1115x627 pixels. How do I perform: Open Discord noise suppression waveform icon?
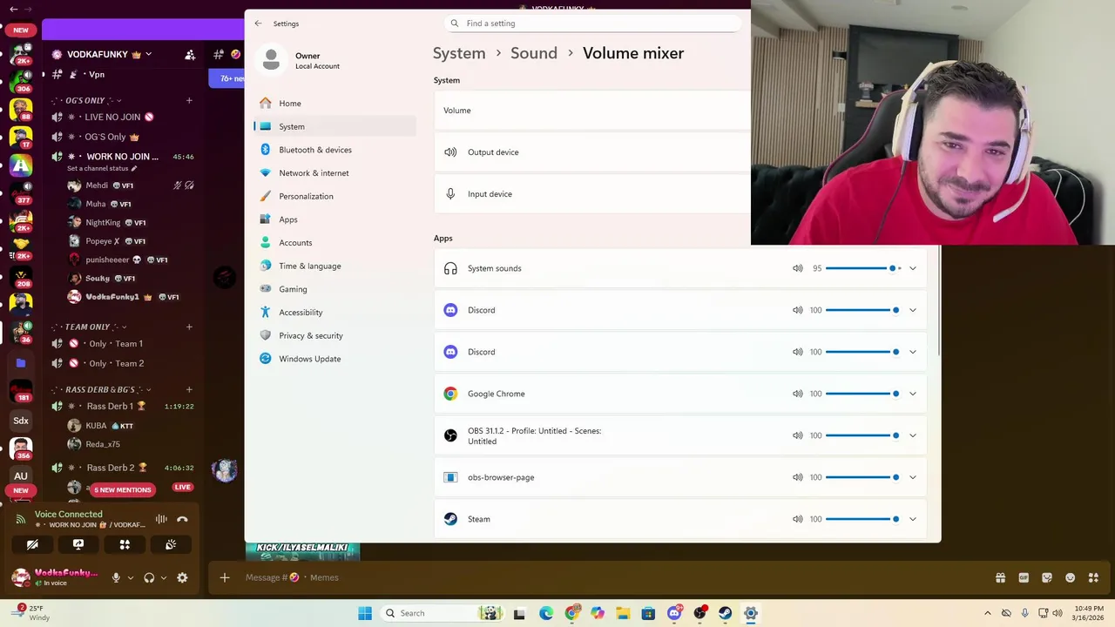point(161,519)
